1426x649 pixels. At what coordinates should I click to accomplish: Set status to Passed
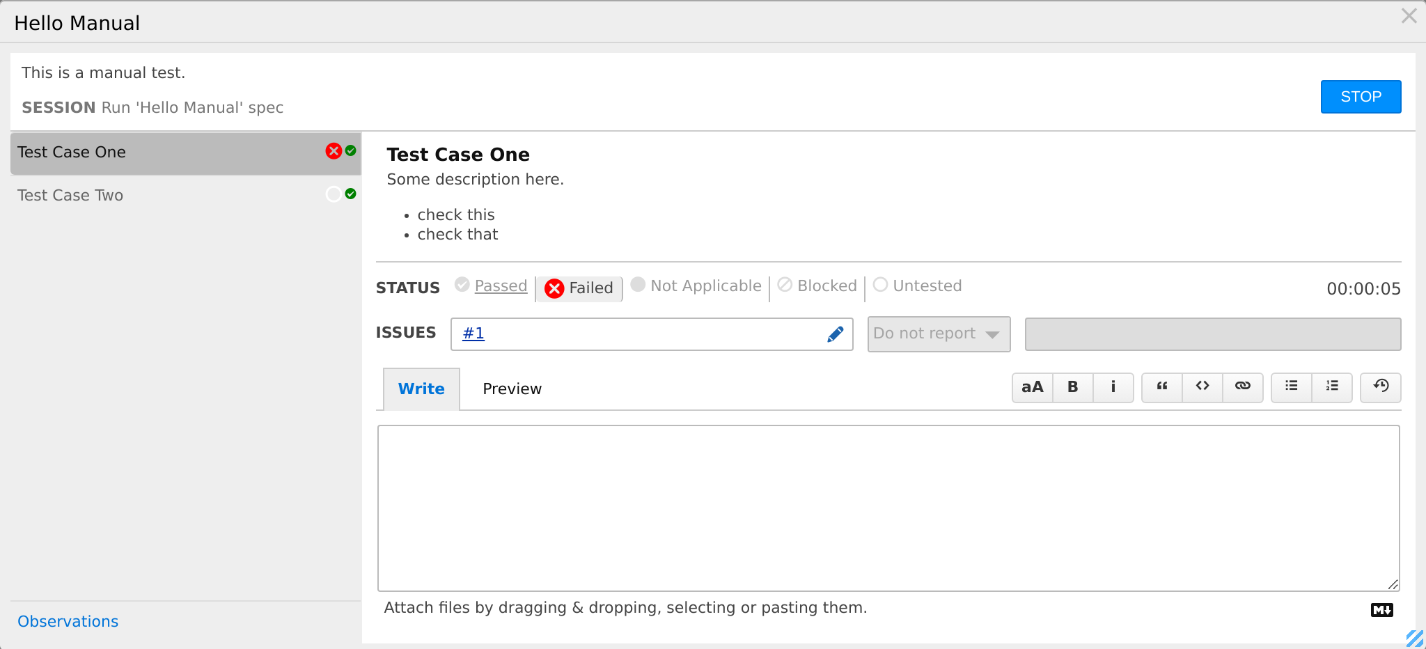point(492,286)
